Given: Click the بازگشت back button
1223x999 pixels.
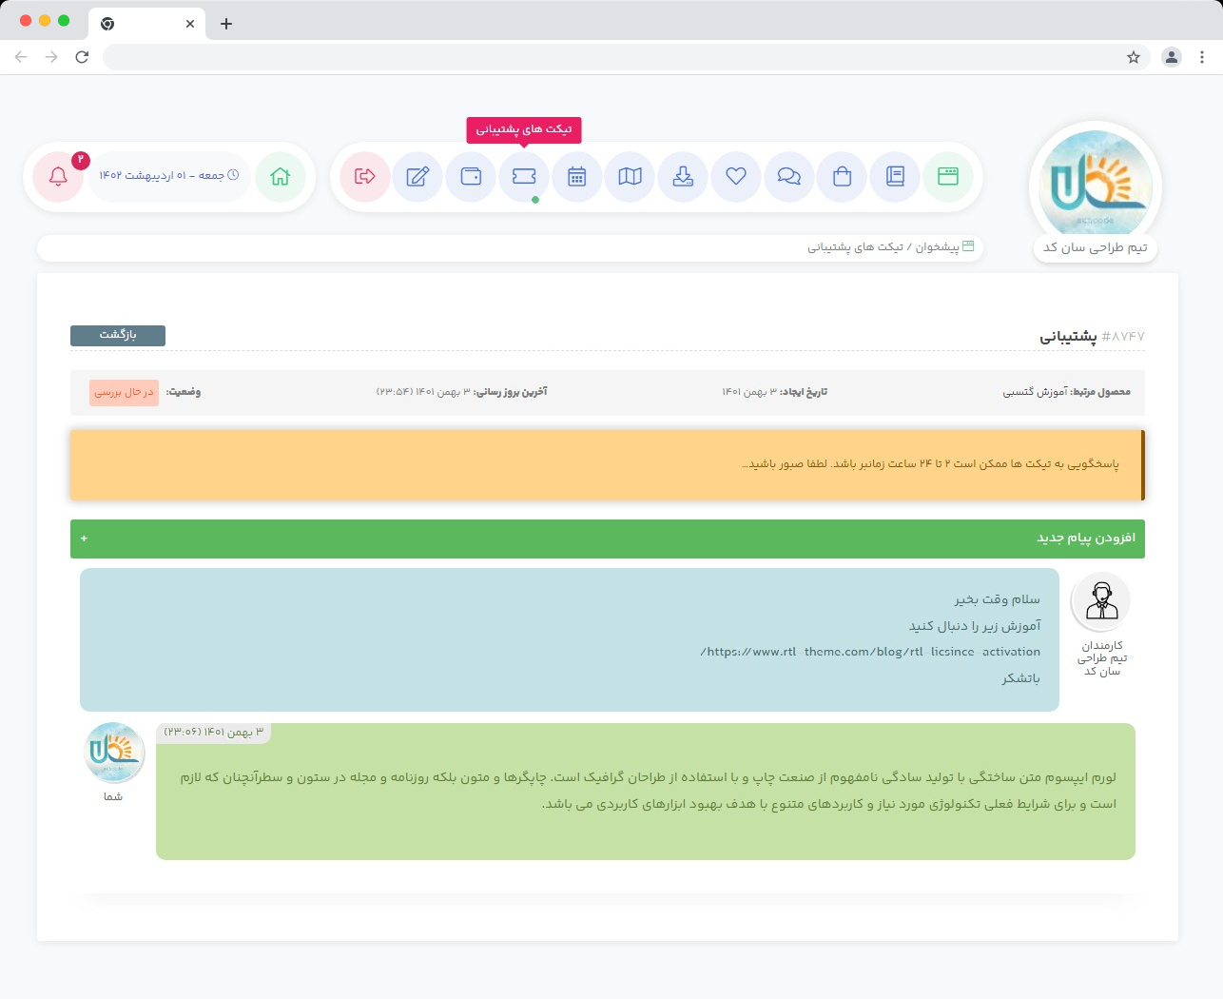Looking at the screenshot, I should (x=118, y=335).
